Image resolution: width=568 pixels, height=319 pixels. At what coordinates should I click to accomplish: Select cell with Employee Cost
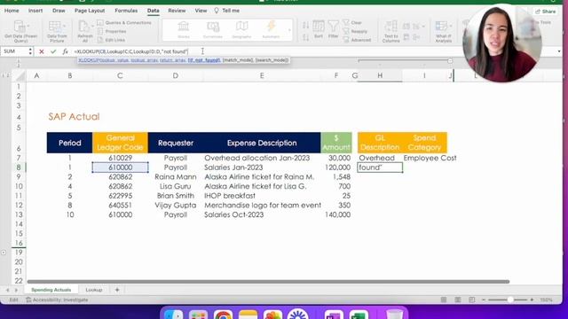[430, 158]
